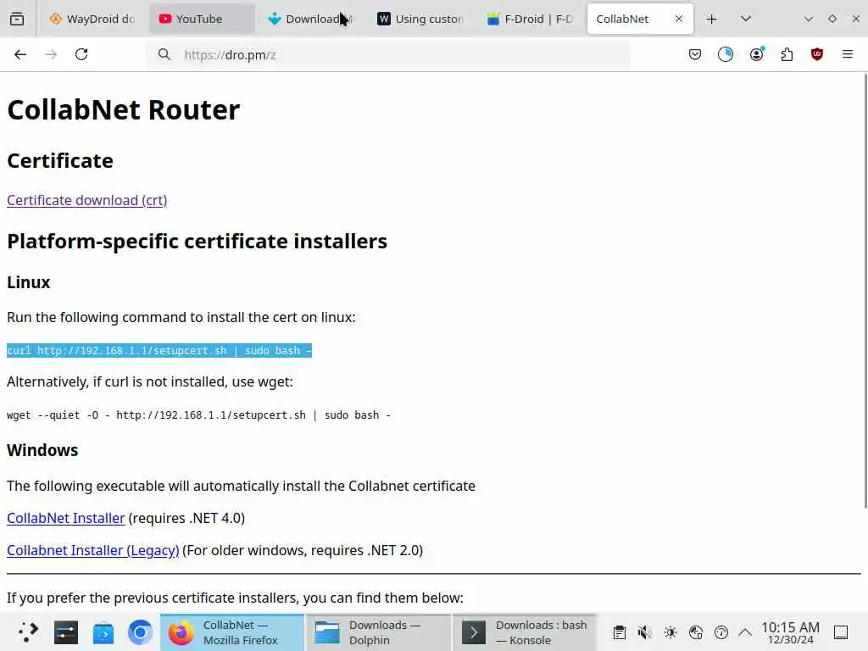This screenshot has width=868, height=651.
Task: Open the circular update notifier tray icon
Action: 721,632
